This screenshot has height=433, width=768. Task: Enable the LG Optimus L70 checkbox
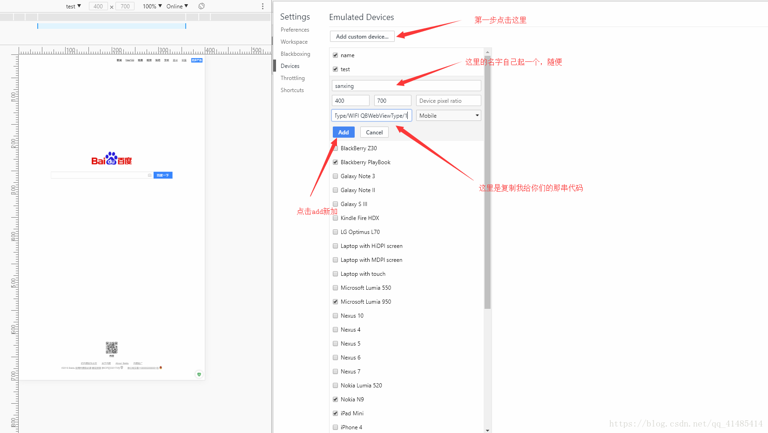pos(335,232)
